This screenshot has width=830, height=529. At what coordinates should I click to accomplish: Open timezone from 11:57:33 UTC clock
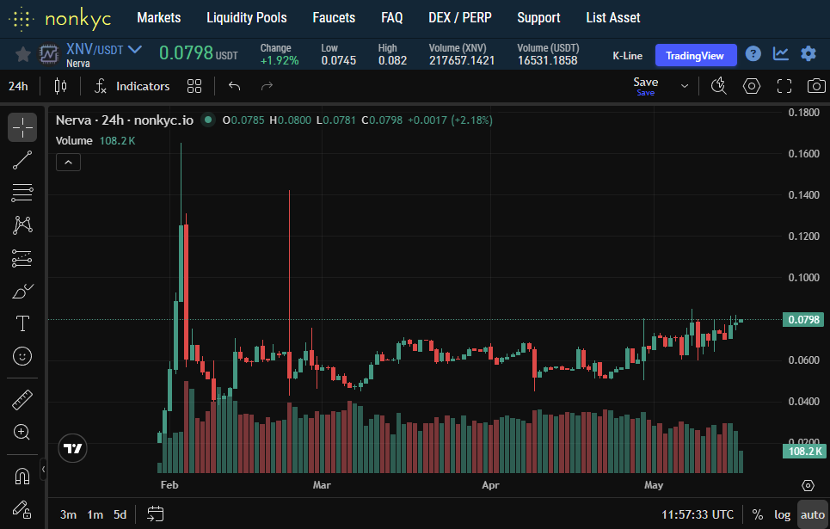click(x=698, y=514)
